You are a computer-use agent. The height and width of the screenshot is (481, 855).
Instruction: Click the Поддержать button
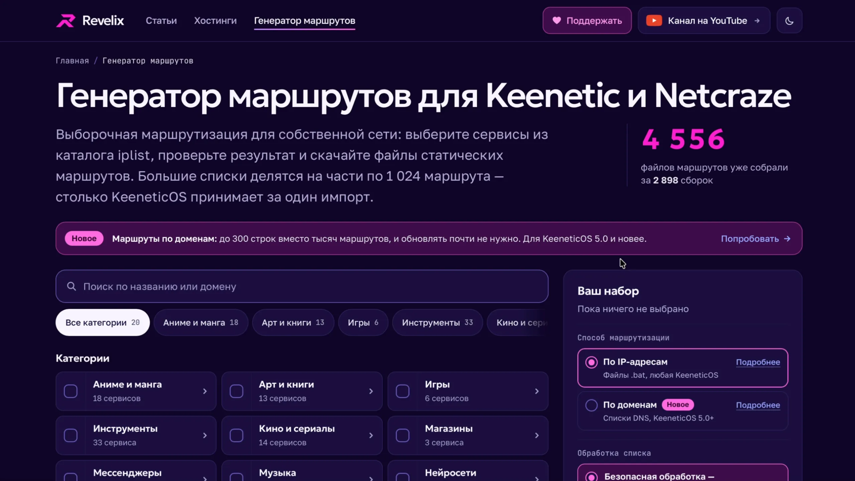coord(587,20)
